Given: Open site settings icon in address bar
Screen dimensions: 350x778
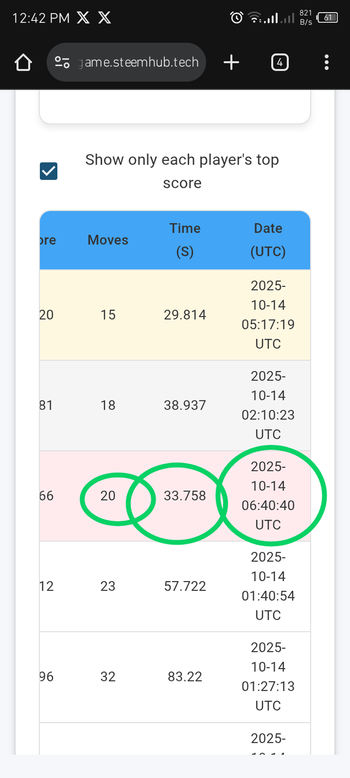Looking at the screenshot, I should click(62, 62).
